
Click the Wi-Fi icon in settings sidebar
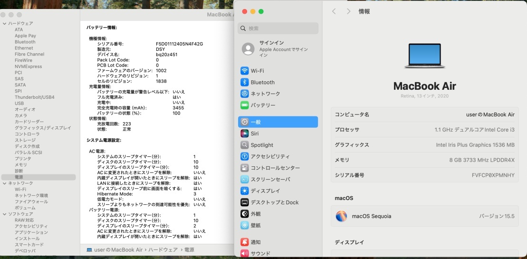tap(245, 71)
